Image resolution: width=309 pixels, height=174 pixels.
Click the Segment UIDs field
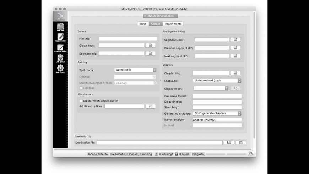tap(212, 40)
